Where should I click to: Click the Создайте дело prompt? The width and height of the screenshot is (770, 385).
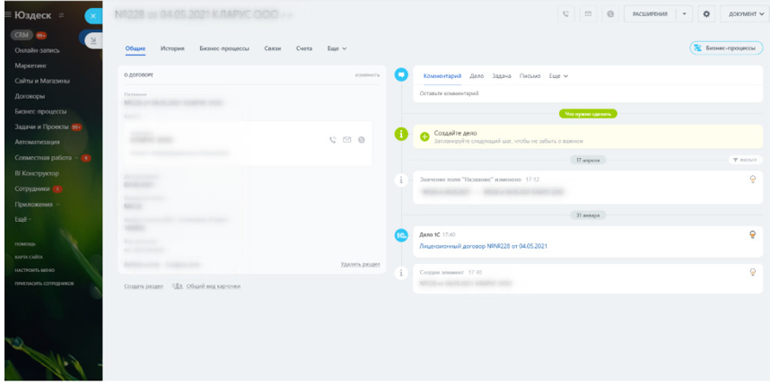tap(588, 136)
